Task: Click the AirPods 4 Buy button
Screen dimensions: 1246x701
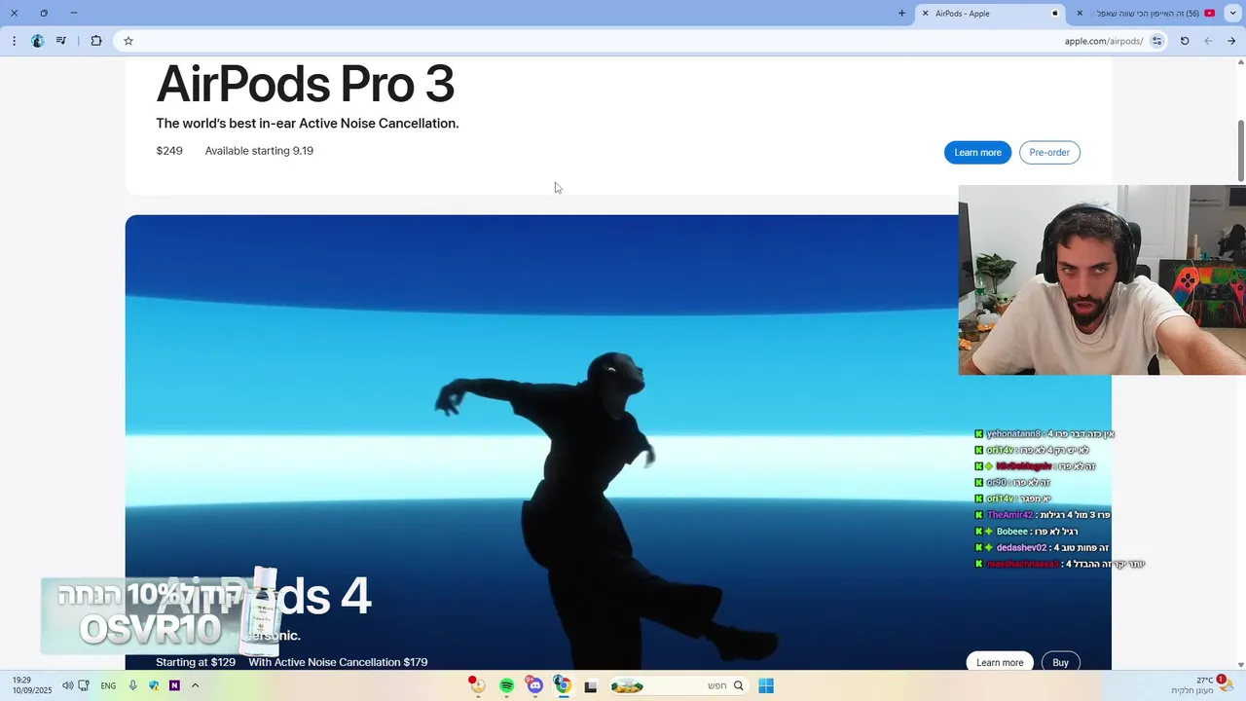Action: coord(1061,662)
